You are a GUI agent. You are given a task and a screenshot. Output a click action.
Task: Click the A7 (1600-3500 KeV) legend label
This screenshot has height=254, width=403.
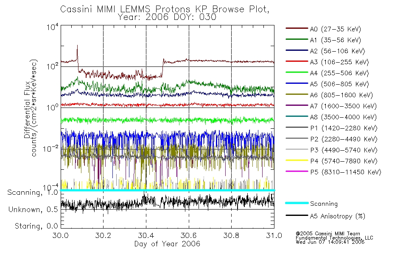[343, 107]
